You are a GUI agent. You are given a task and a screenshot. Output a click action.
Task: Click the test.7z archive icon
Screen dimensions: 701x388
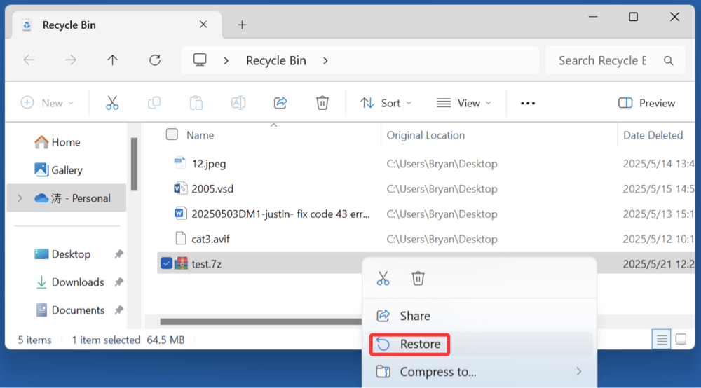click(x=181, y=263)
